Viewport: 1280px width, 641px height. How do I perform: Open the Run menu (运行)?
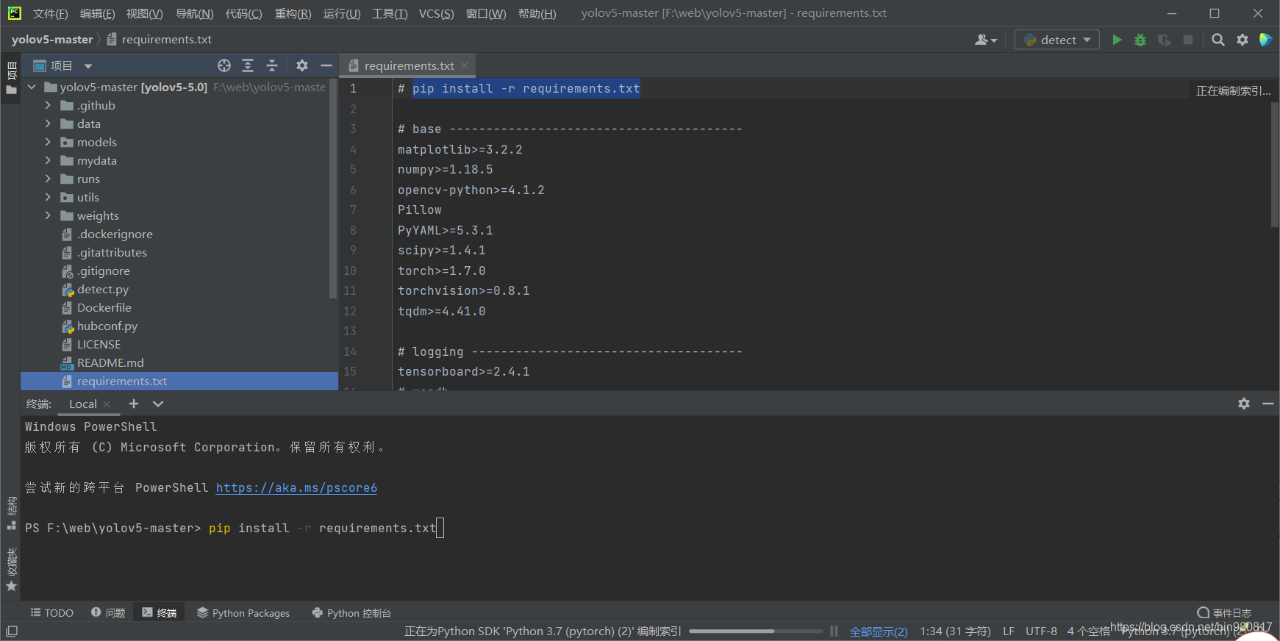tap(342, 13)
